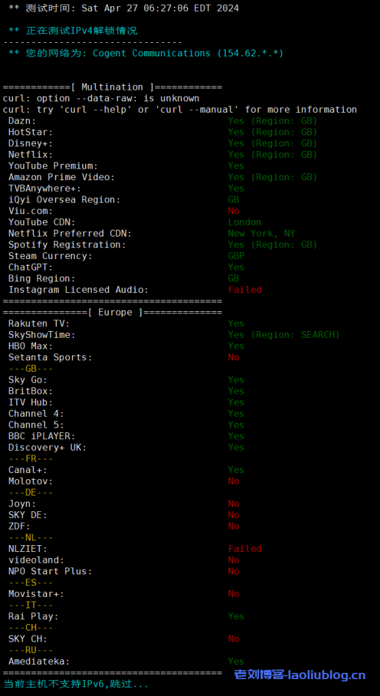This screenshot has width=380, height=696.
Task: Click the Netflix Region GB result
Action: [273, 154]
